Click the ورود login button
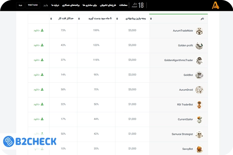Image resolution: width=233 pixels, height=155 pixels. pos(21,5)
